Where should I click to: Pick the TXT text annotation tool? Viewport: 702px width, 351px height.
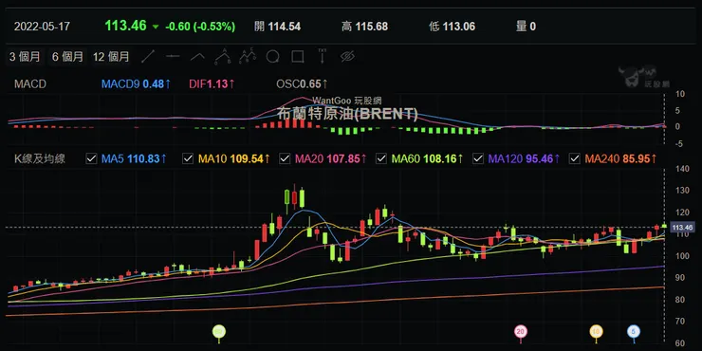click(322, 56)
